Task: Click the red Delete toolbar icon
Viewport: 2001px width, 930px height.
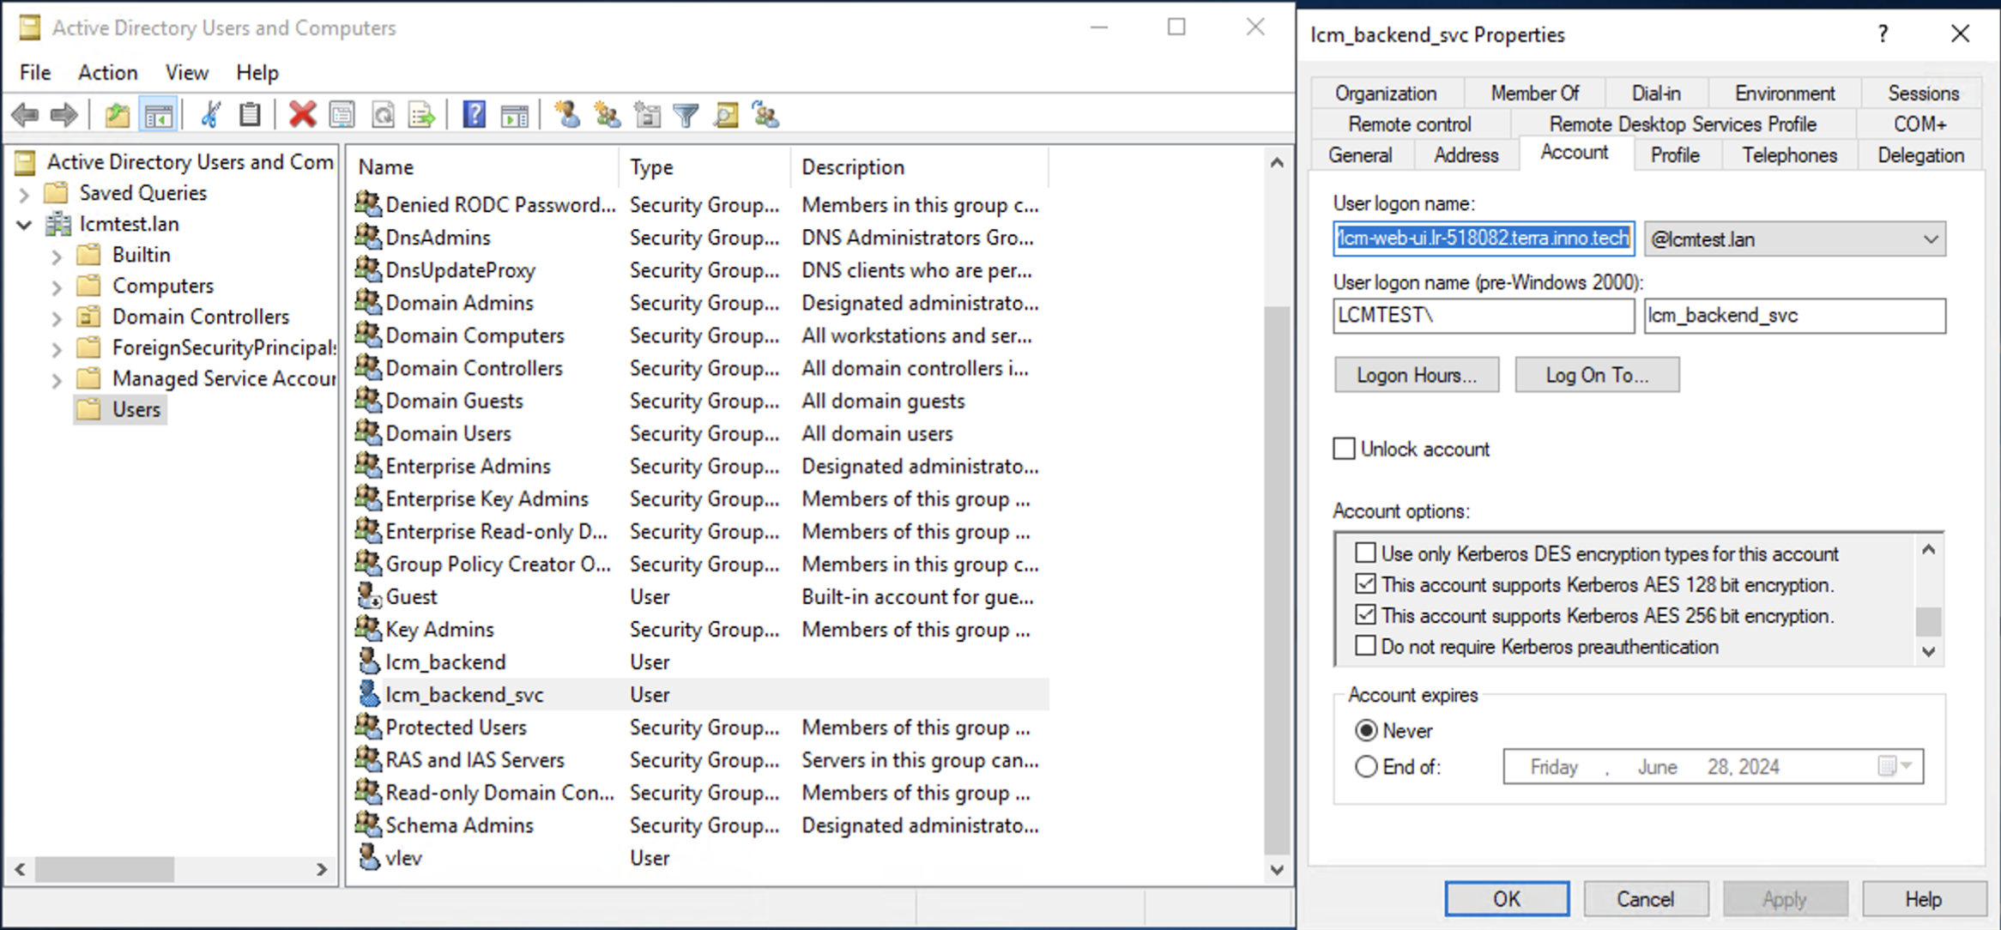Action: (x=302, y=115)
